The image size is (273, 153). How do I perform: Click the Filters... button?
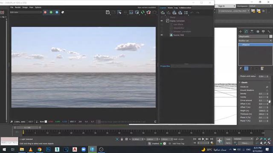245,143
